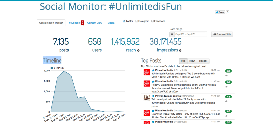This screenshot has width=273, height=124.
Task: Click the 650 users figure
Action: [x=95, y=42]
